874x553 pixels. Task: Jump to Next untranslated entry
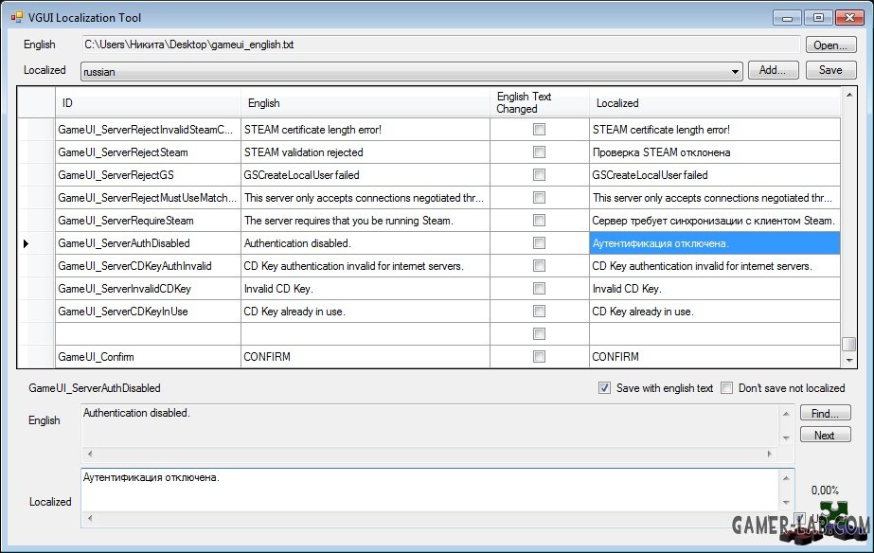pos(825,435)
